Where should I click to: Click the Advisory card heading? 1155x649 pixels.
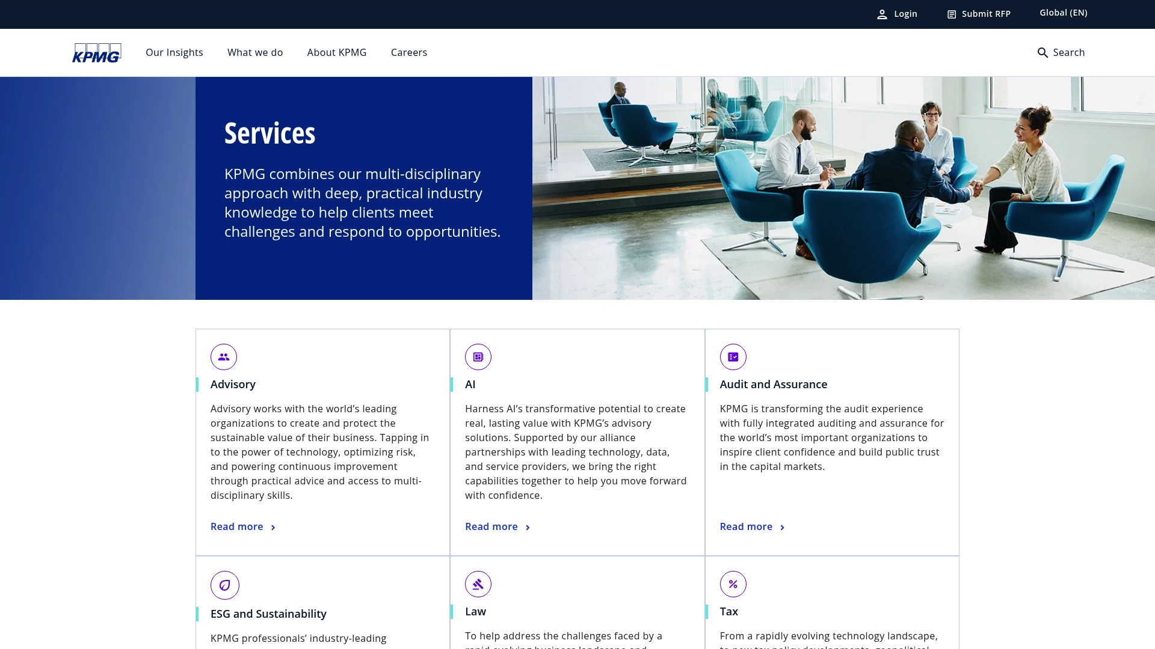point(233,384)
